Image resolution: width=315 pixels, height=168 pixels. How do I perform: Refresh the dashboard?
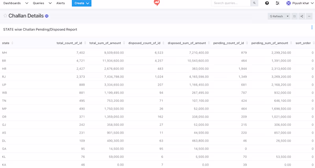pyautogui.click(x=276, y=16)
